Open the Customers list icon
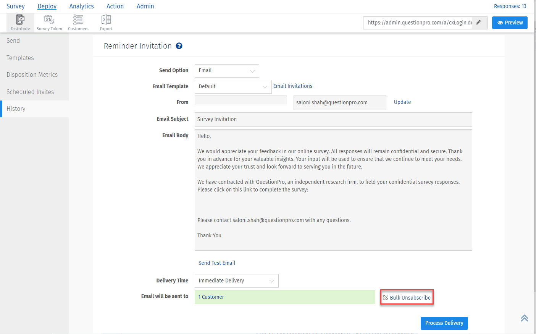The image size is (536, 334). point(78,19)
